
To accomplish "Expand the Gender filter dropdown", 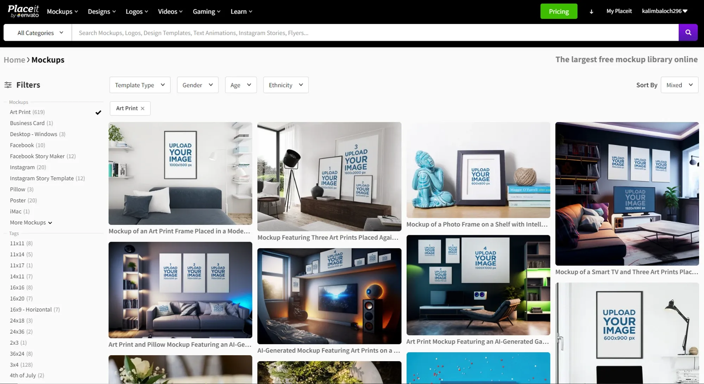I will [197, 85].
